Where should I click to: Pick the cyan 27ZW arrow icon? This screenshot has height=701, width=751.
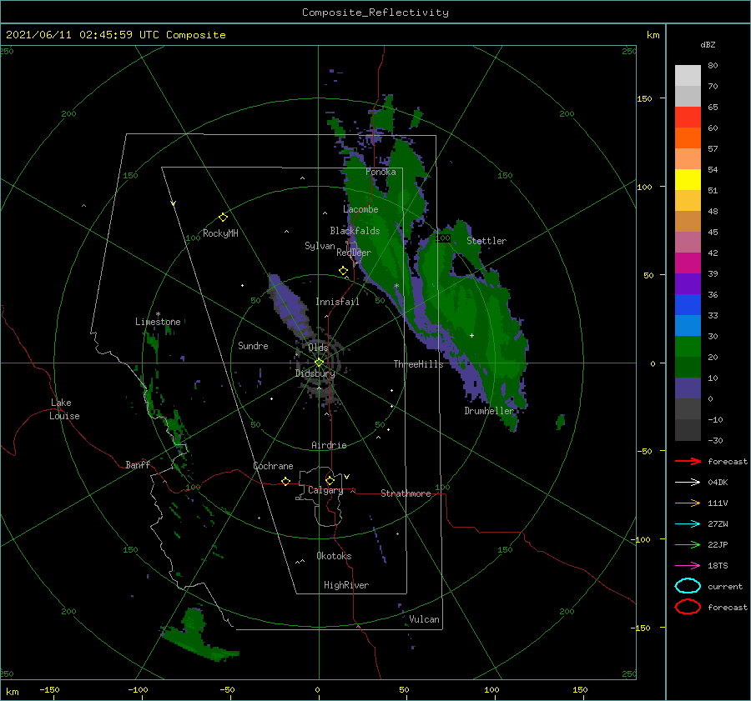point(688,524)
